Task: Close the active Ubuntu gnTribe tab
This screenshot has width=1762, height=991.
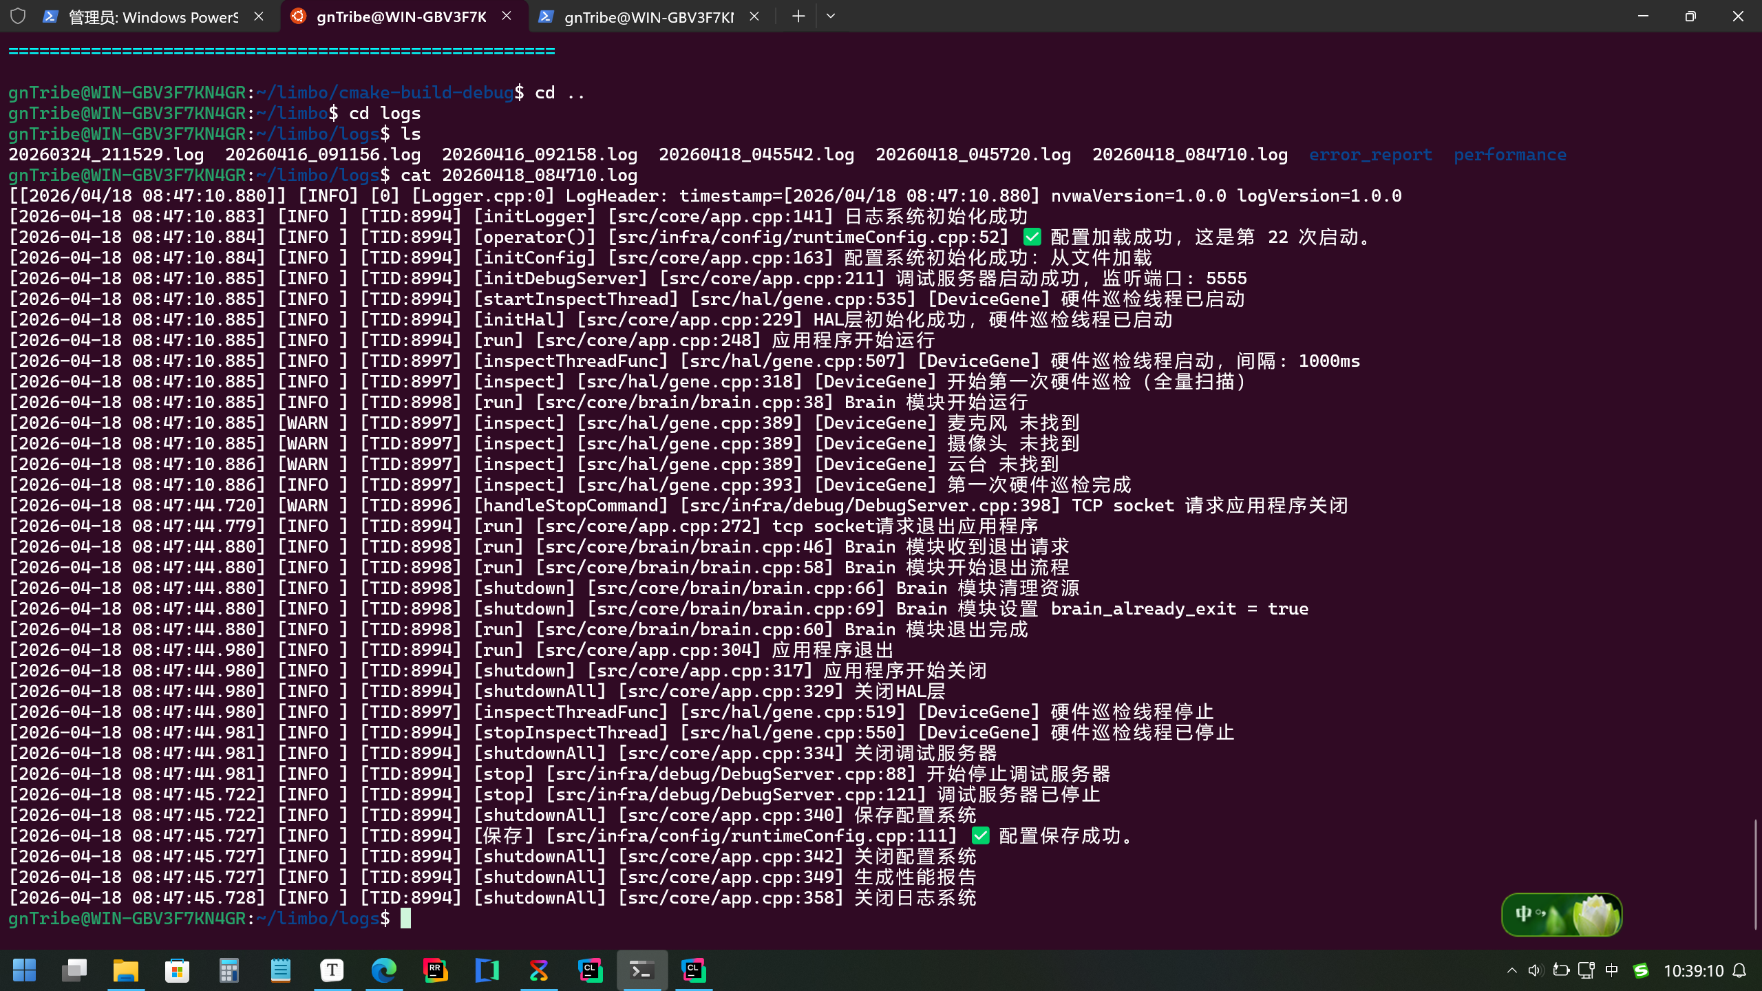Action: [x=507, y=16]
